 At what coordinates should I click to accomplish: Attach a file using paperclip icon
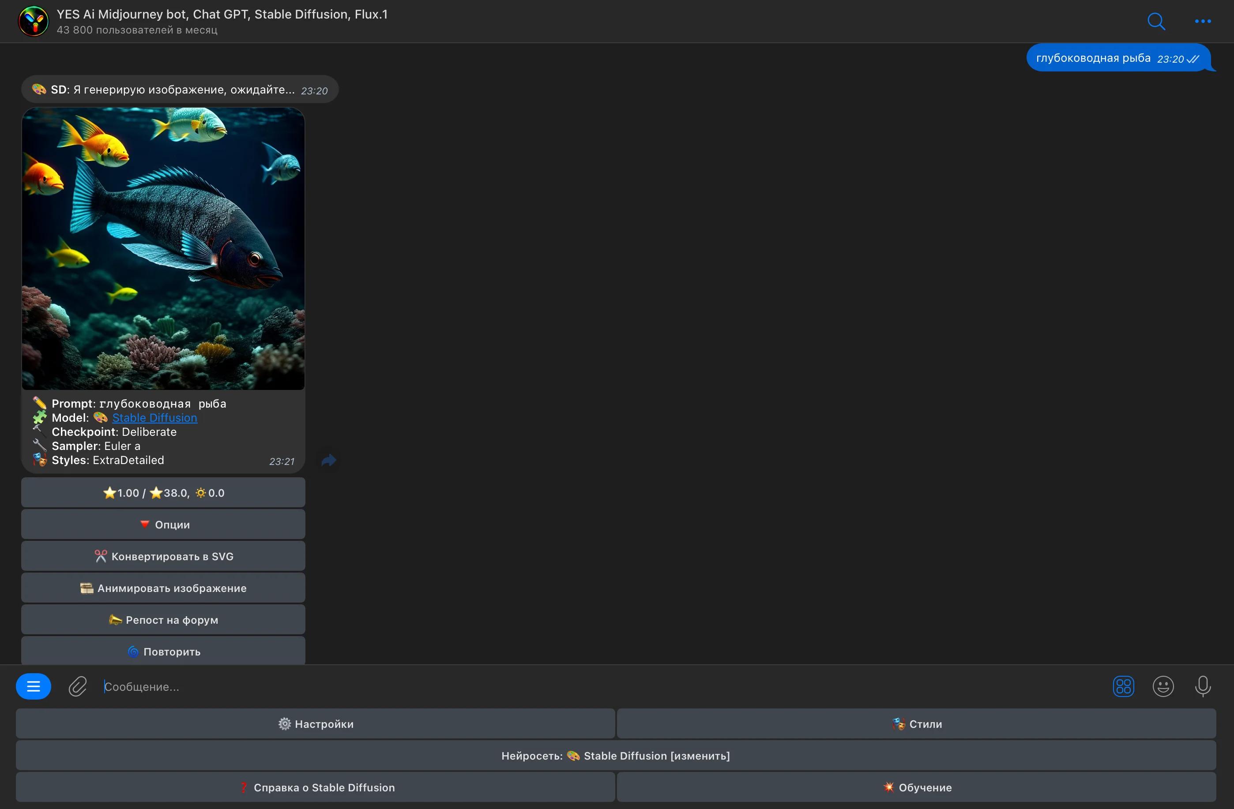tap(78, 686)
